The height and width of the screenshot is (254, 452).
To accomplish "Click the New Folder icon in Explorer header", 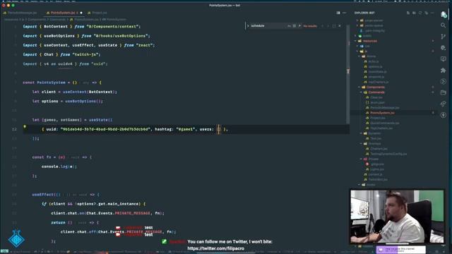I will [414, 13].
